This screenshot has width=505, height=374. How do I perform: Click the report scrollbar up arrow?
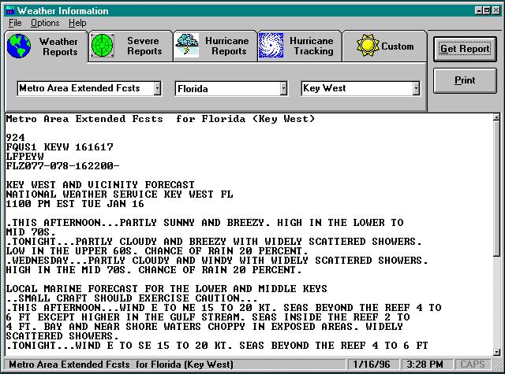[x=496, y=117]
